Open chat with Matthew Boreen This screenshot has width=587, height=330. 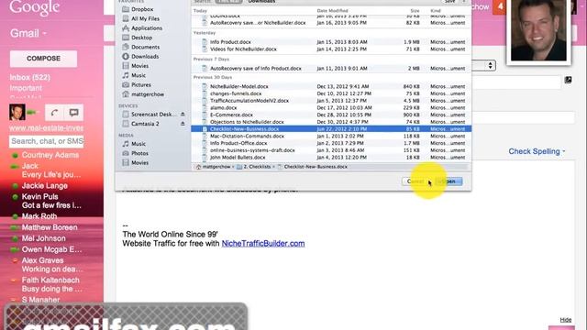tap(50, 227)
